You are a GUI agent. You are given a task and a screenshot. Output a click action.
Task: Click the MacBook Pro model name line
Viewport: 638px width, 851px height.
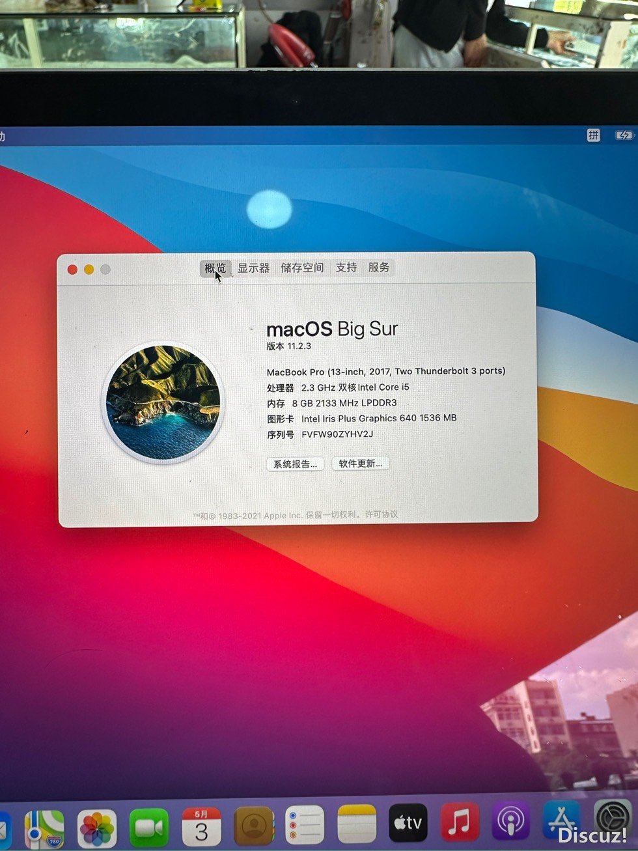[386, 371]
